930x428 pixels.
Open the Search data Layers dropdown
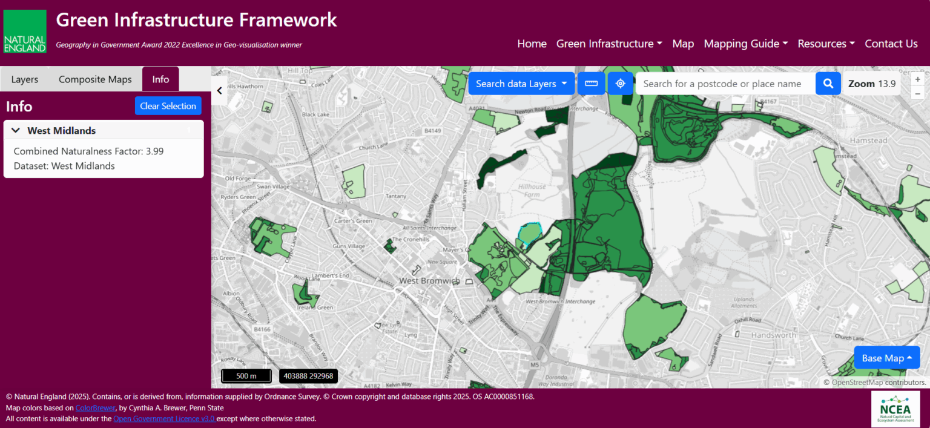(521, 83)
